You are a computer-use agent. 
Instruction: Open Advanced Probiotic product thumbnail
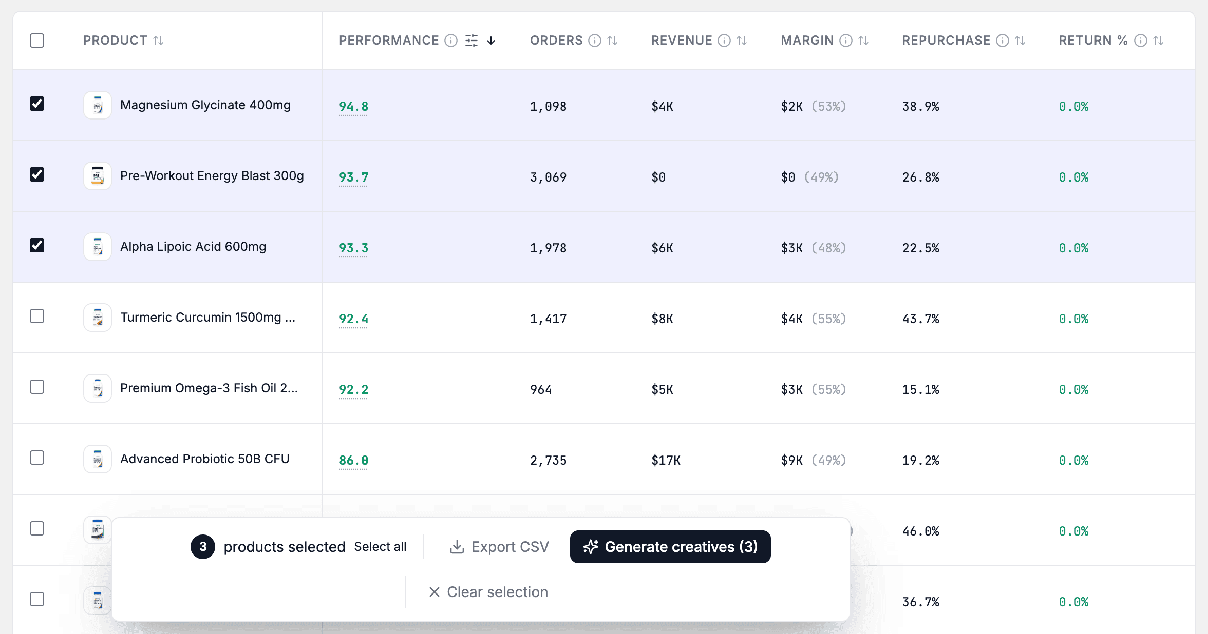click(x=98, y=459)
